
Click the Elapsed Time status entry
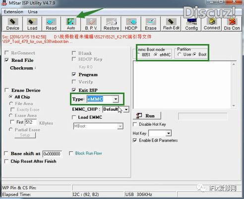(16, 195)
